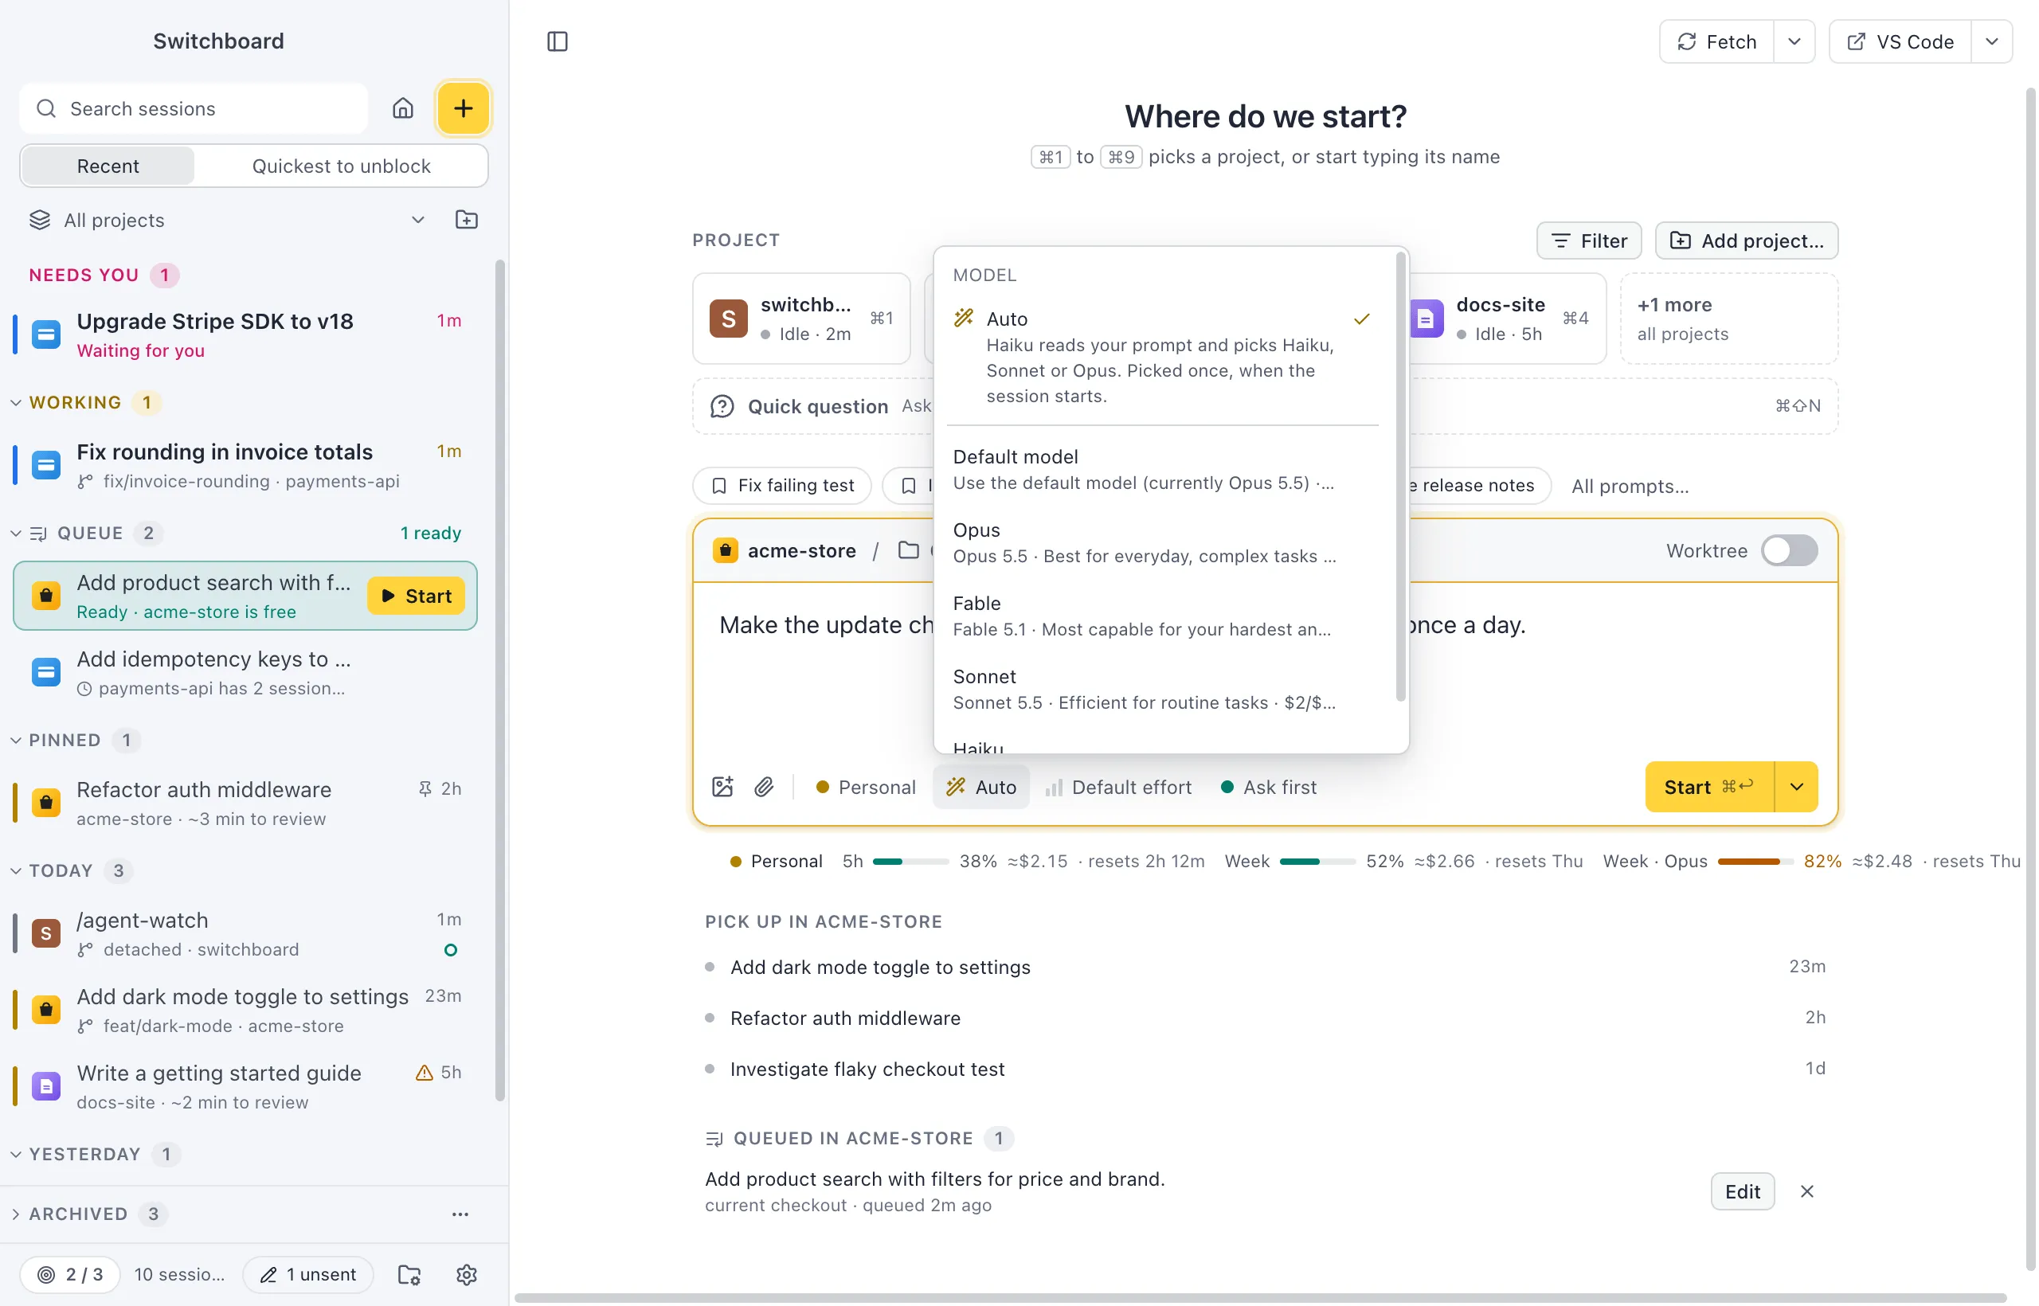Toggle the Ask first permission mode

1268,787
